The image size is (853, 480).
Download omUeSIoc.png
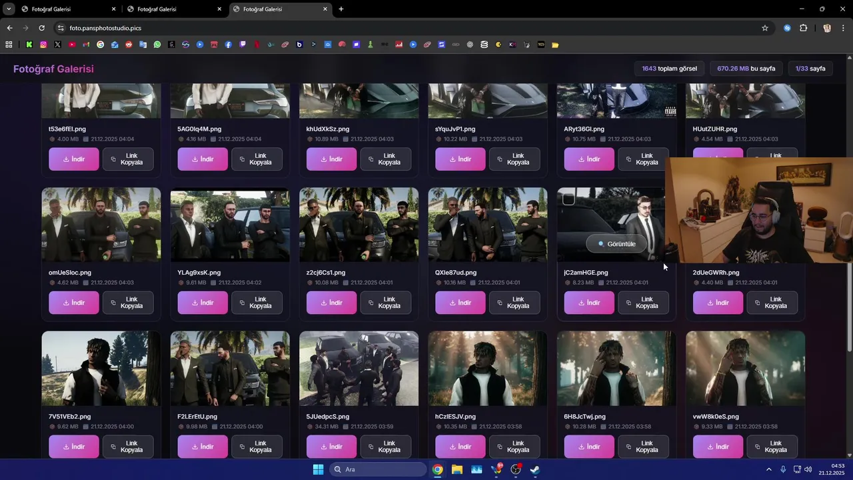[x=74, y=303]
